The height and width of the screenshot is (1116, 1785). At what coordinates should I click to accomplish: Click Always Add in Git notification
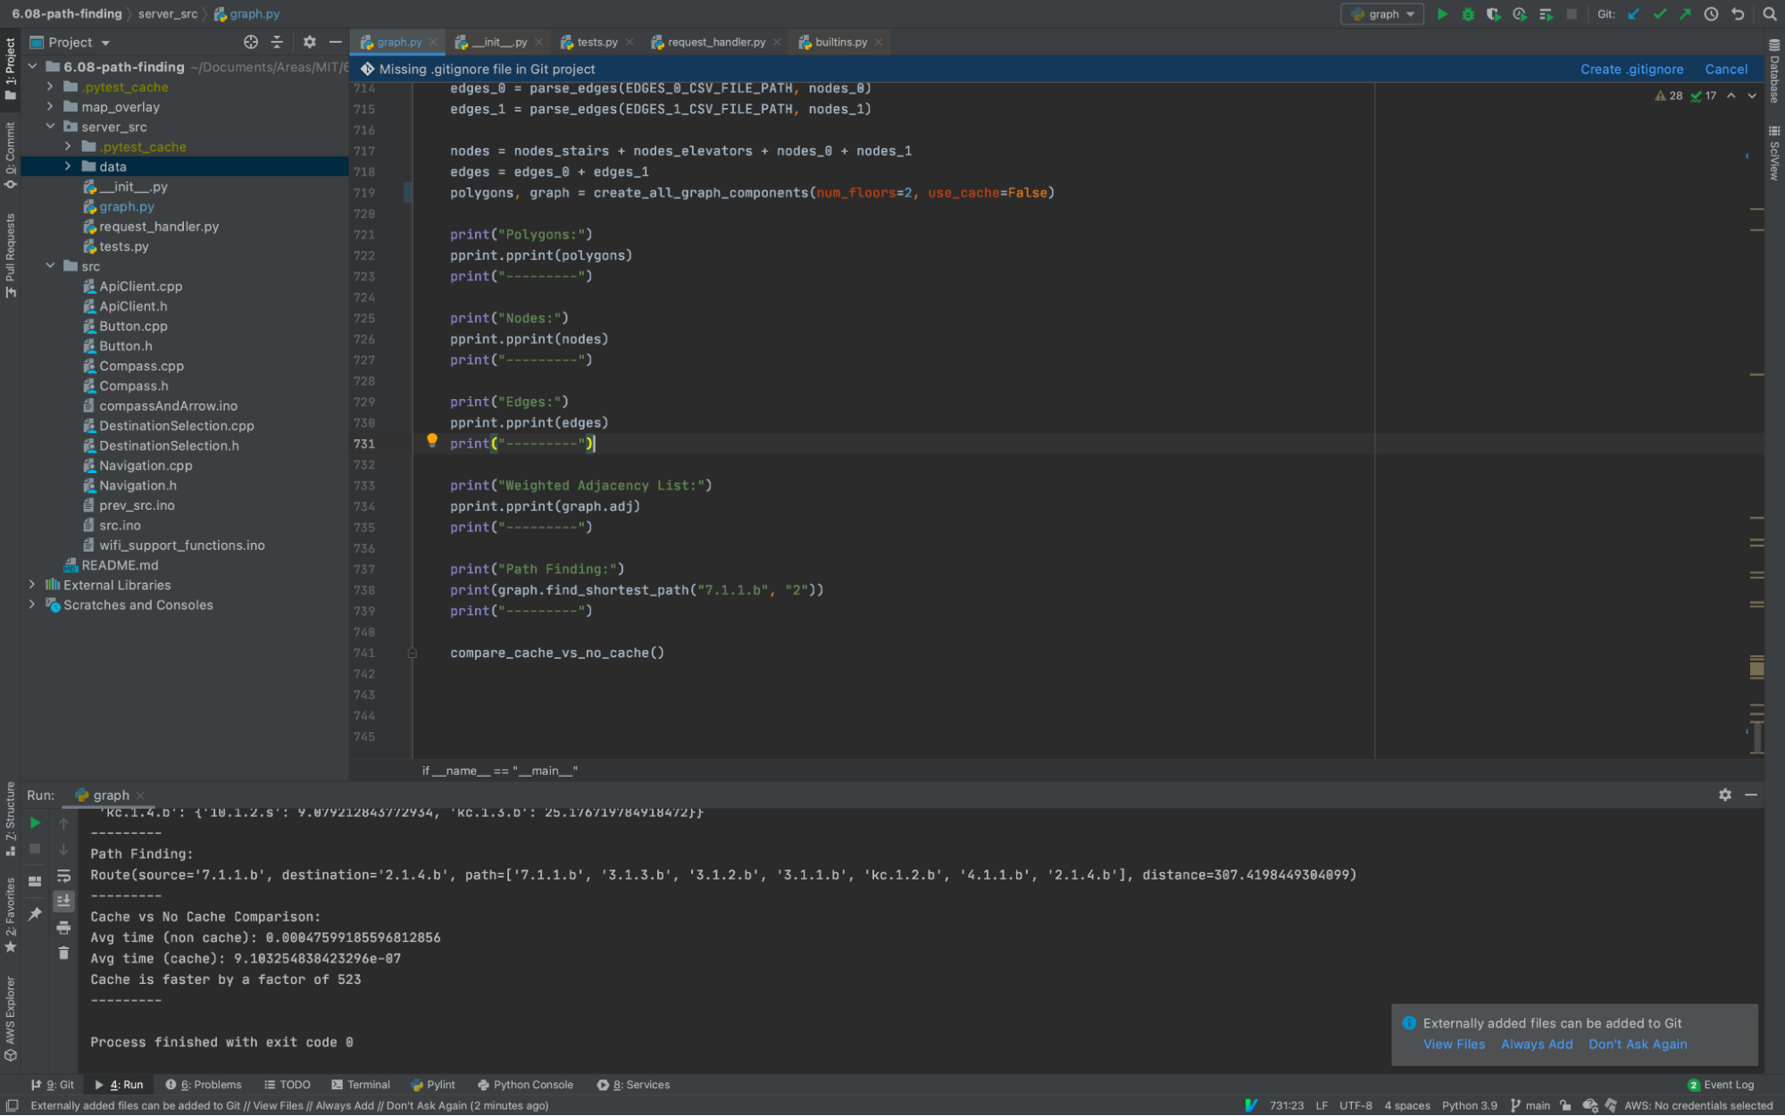[1537, 1045]
